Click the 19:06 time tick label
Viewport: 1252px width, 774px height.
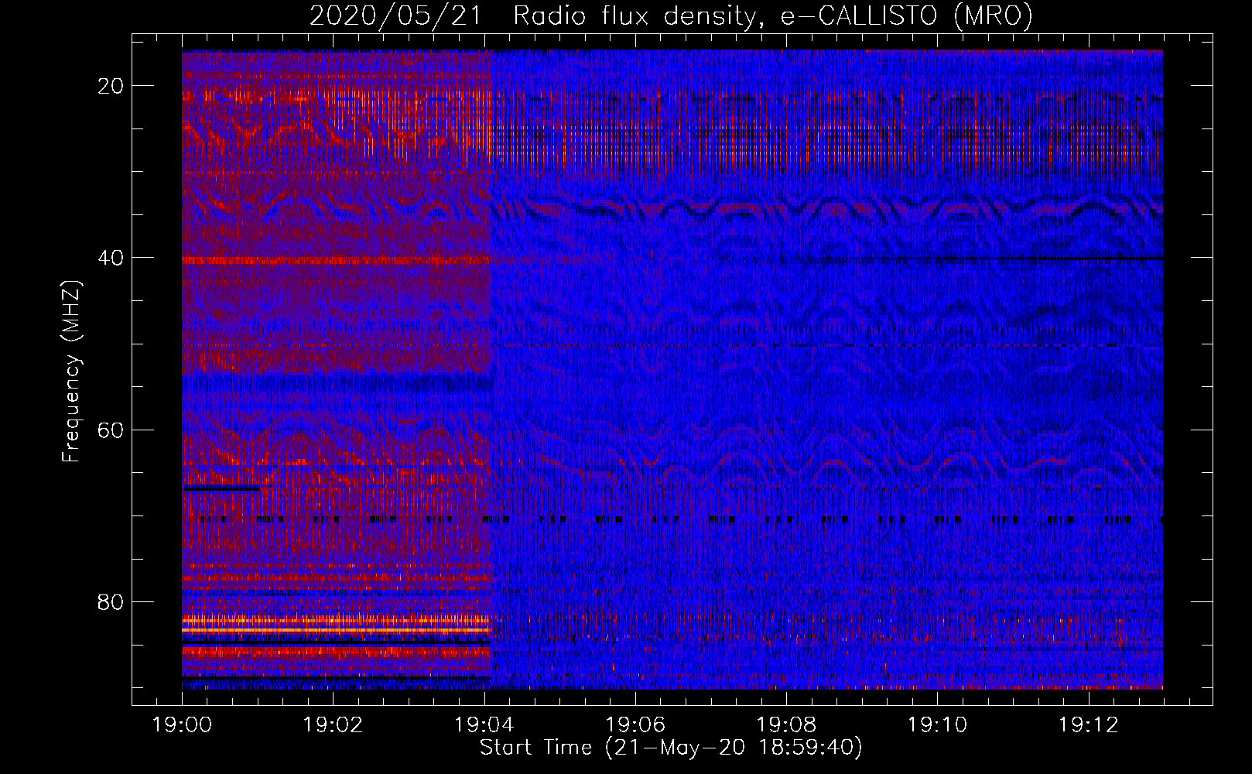click(635, 725)
